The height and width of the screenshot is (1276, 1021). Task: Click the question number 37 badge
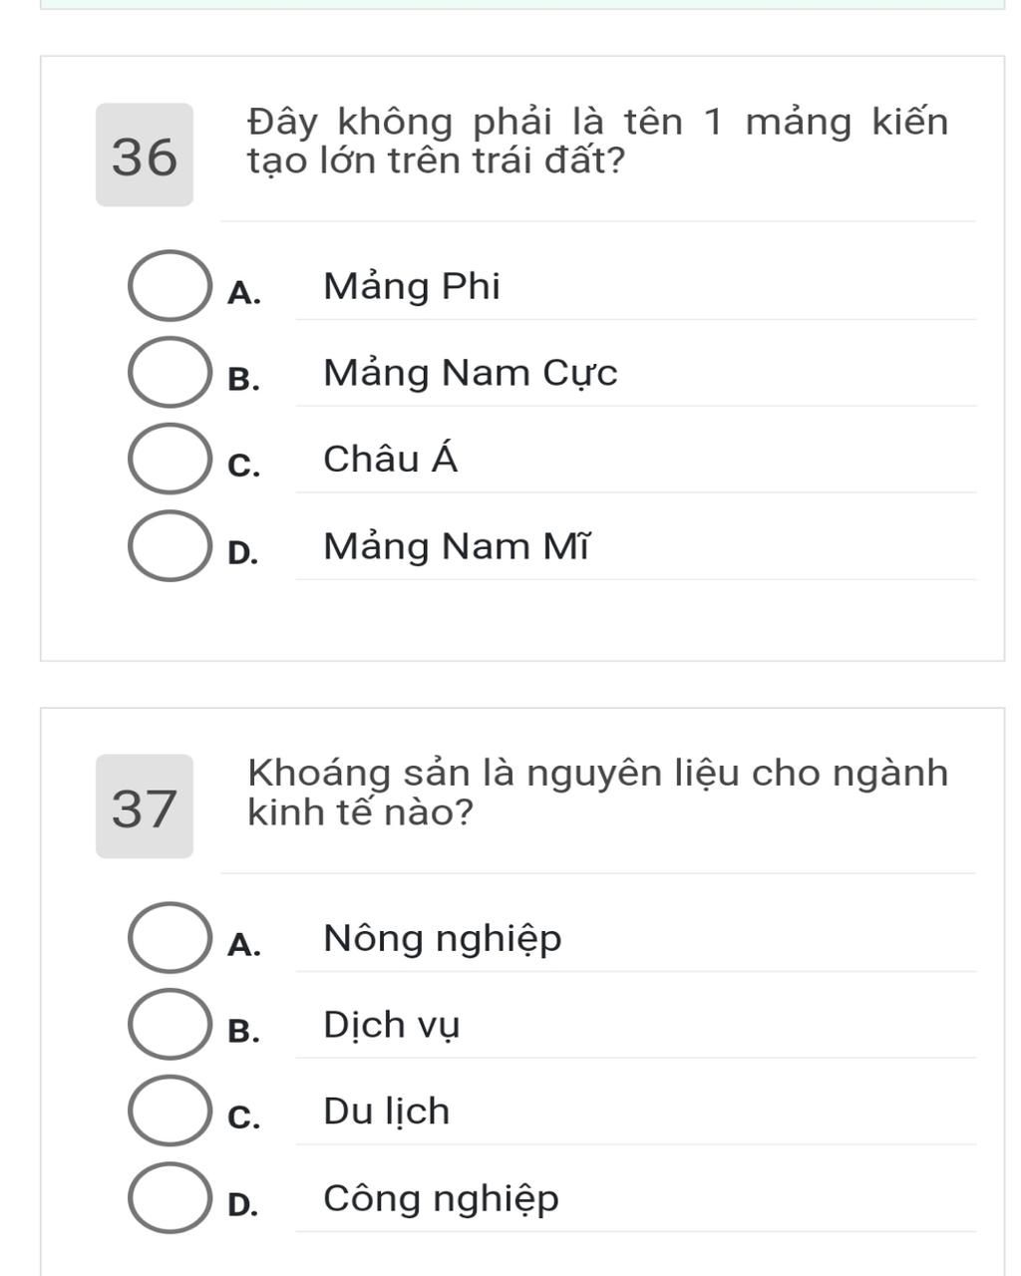[x=145, y=806]
